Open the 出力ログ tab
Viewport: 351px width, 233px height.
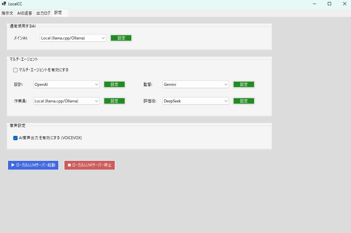(x=43, y=13)
